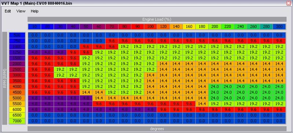Click the 14.4 cell at 4500 RPM, load 50
The image size is (293, 133).
[86, 92]
